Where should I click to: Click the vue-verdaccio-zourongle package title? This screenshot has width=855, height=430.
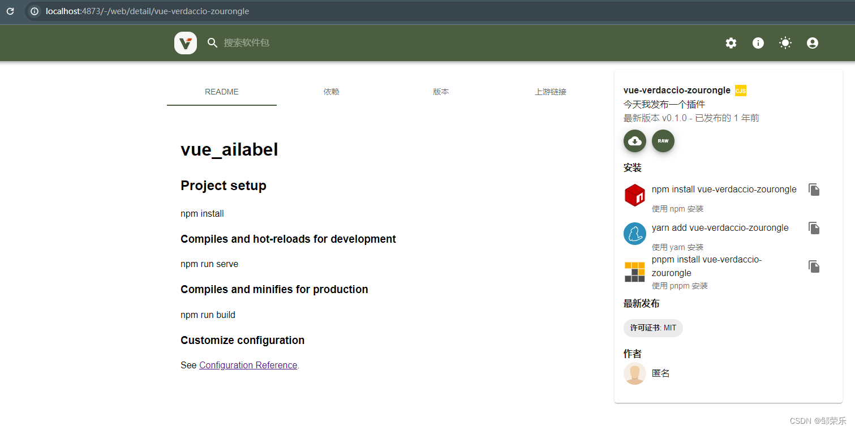(677, 91)
